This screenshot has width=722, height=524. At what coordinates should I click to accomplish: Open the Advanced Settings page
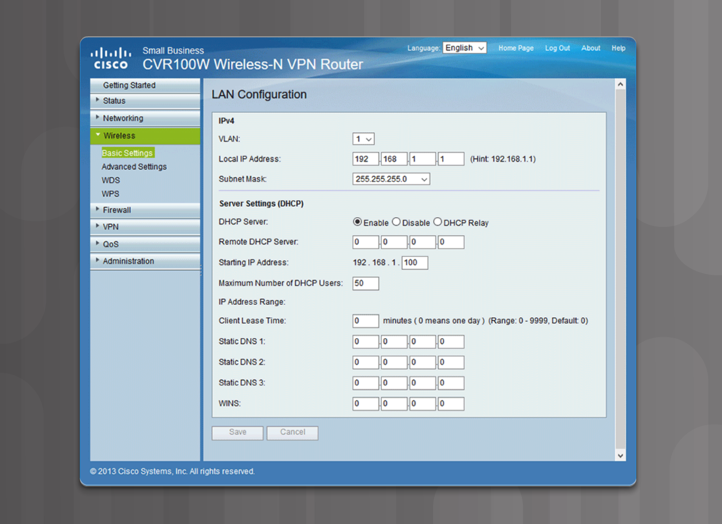coord(134,166)
